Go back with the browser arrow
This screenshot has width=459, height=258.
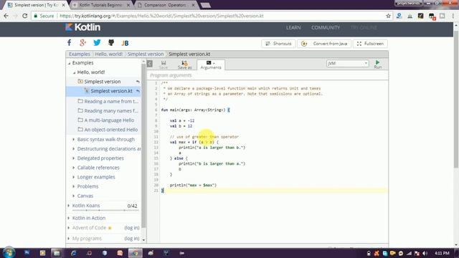[6, 16]
